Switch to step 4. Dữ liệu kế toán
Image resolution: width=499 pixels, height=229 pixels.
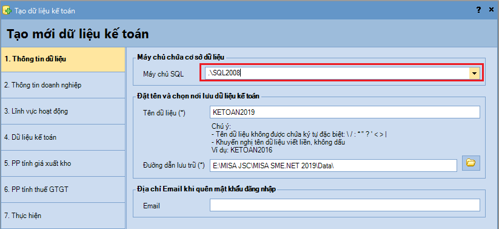click(x=63, y=137)
